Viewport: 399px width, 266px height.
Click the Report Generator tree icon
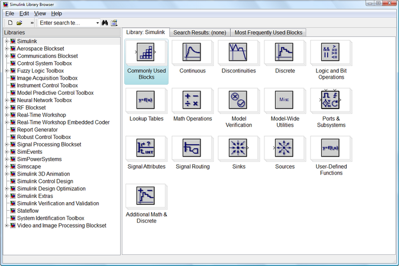click(13, 130)
